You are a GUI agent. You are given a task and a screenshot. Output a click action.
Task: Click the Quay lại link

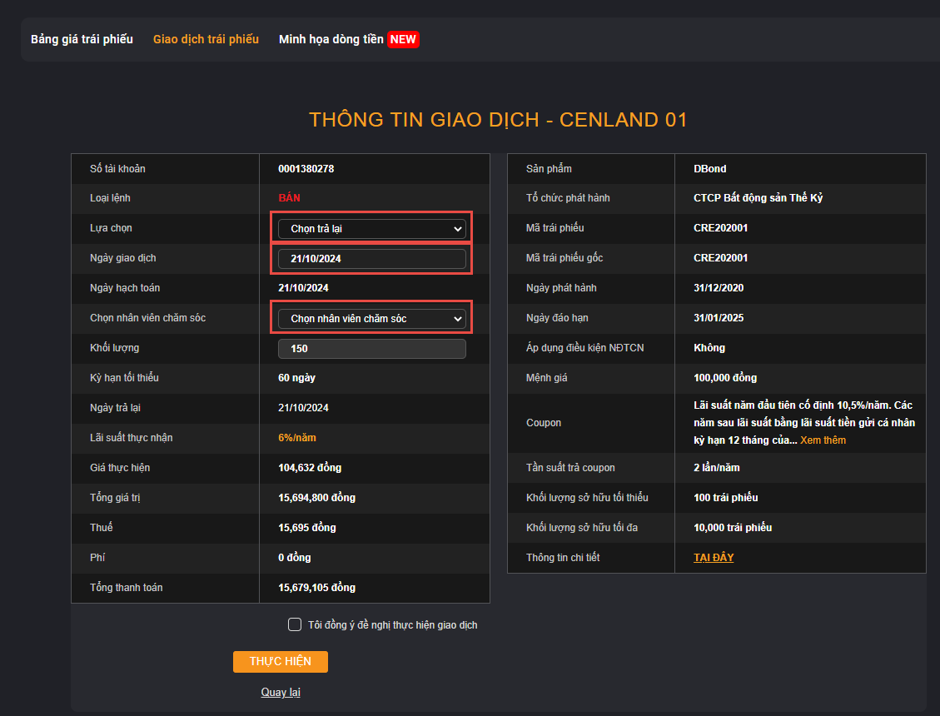tap(281, 692)
